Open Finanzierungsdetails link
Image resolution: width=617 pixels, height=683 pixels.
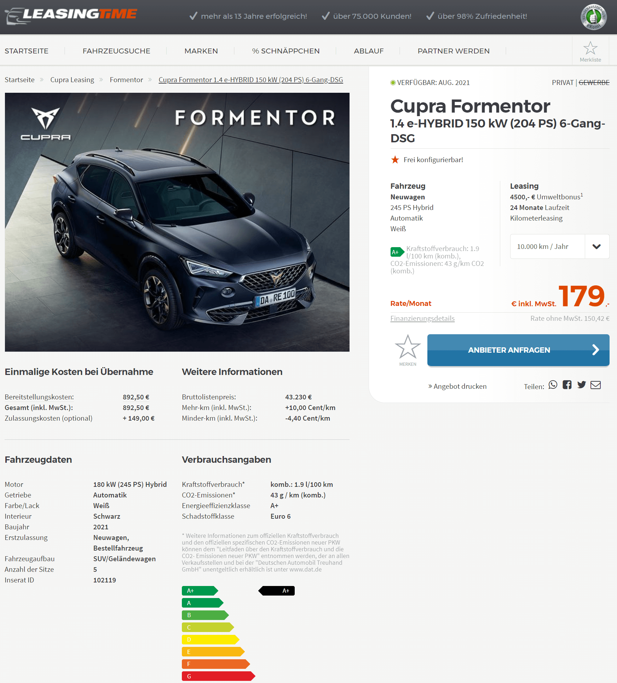422,318
